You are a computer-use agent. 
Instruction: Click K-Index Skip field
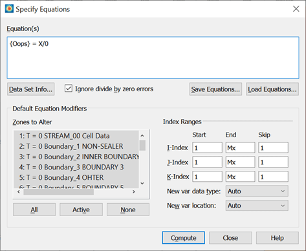click(273, 177)
